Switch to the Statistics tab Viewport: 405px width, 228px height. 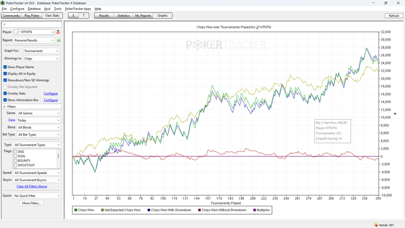[123, 16]
